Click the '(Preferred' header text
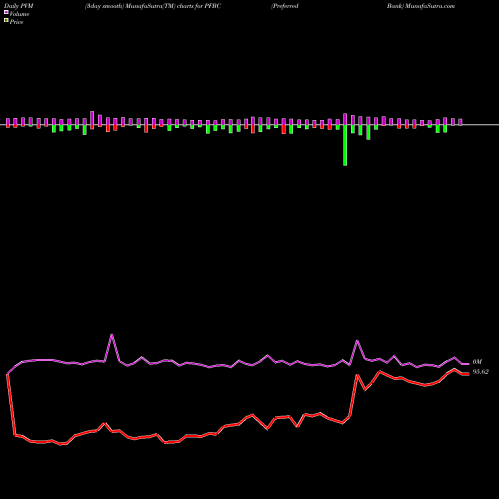Image resolution: width=499 pixels, height=499 pixels. [285, 6]
